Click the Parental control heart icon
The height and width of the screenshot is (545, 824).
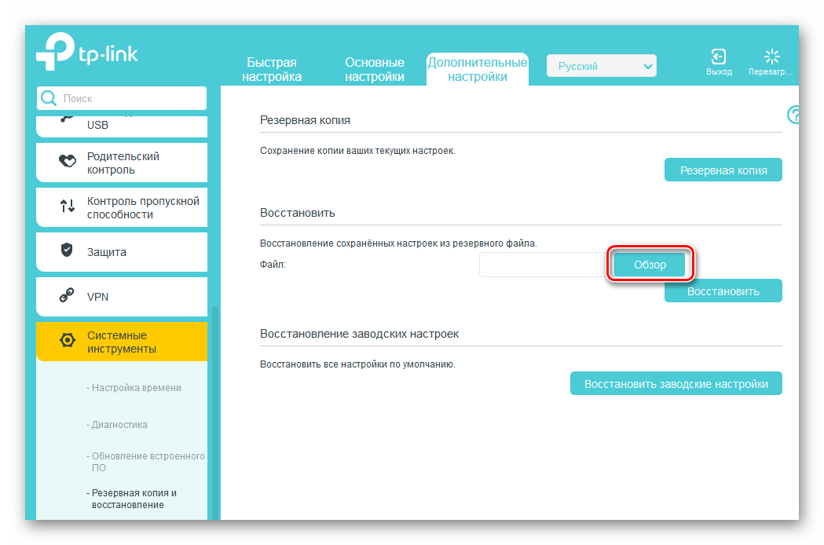(68, 161)
